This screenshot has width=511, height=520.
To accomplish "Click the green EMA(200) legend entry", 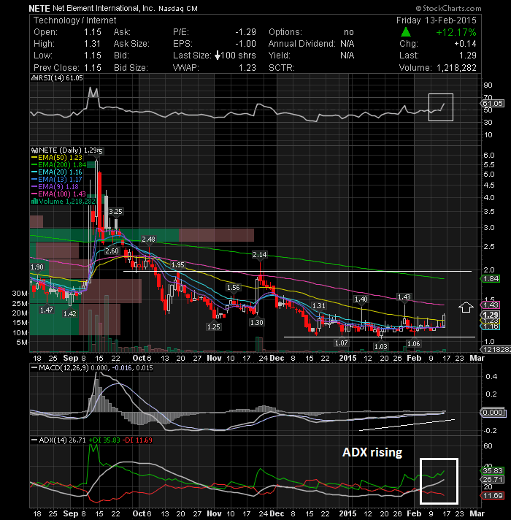I will tap(59, 165).
